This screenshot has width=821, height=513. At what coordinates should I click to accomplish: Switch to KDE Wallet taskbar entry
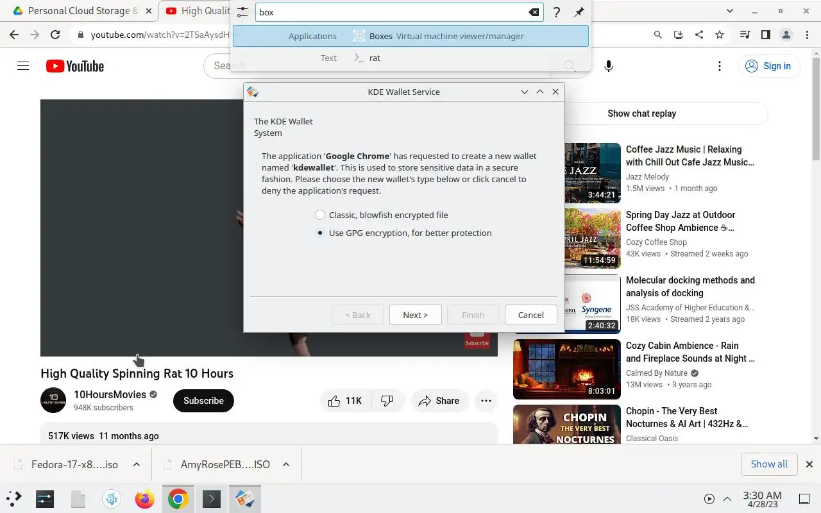[x=244, y=498]
